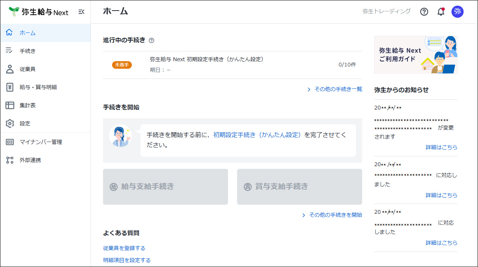Click the 弥生給与 Next logo
Viewport: 478px width, 267px height.
point(38,12)
